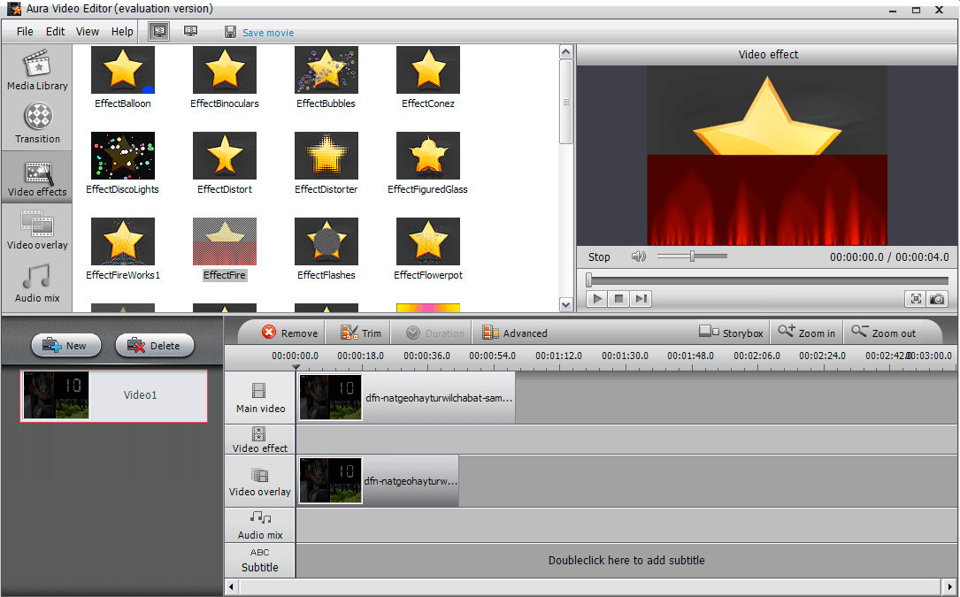960x597 pixels.
Task: Select the EffectBubbles effect
Action: [326, 70]
